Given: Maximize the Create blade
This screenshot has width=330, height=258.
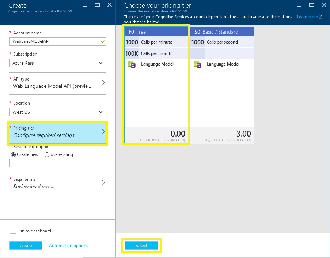Looking at the screenshot, I should [97, 5].
